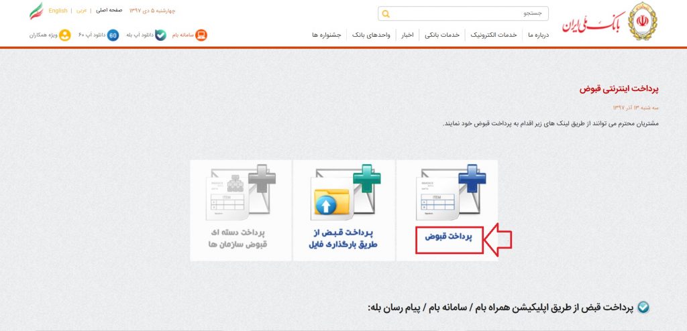Open the جشنواره ها menu

click(327, 35)
